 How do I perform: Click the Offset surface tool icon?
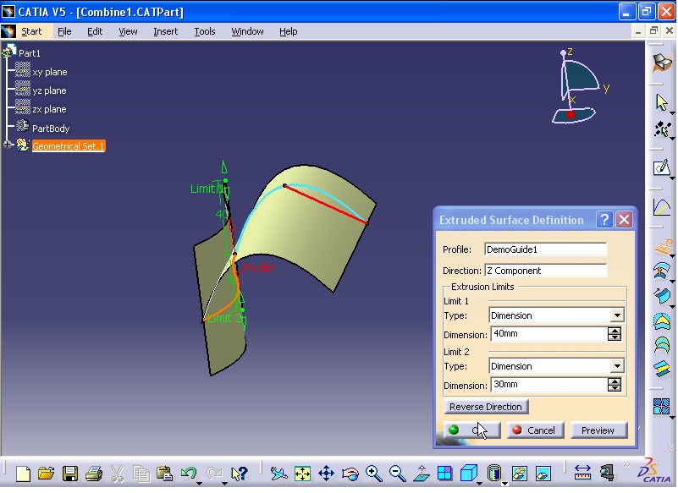pyautogui.click(x=662, y=297)
